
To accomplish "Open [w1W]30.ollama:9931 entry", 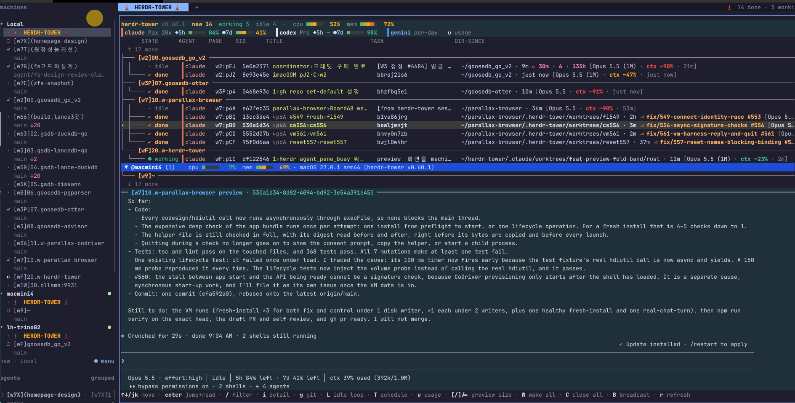I will pyautogui.click(x=45, y=285).
